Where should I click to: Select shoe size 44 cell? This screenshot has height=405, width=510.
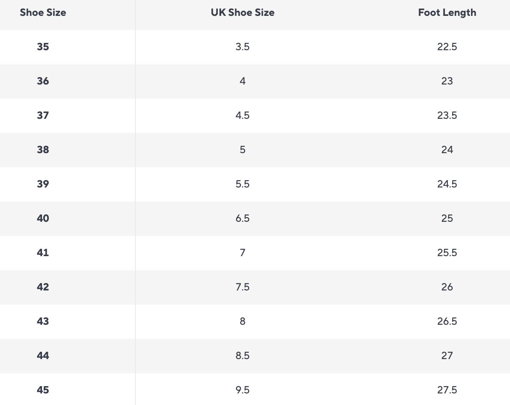[43, 356]
